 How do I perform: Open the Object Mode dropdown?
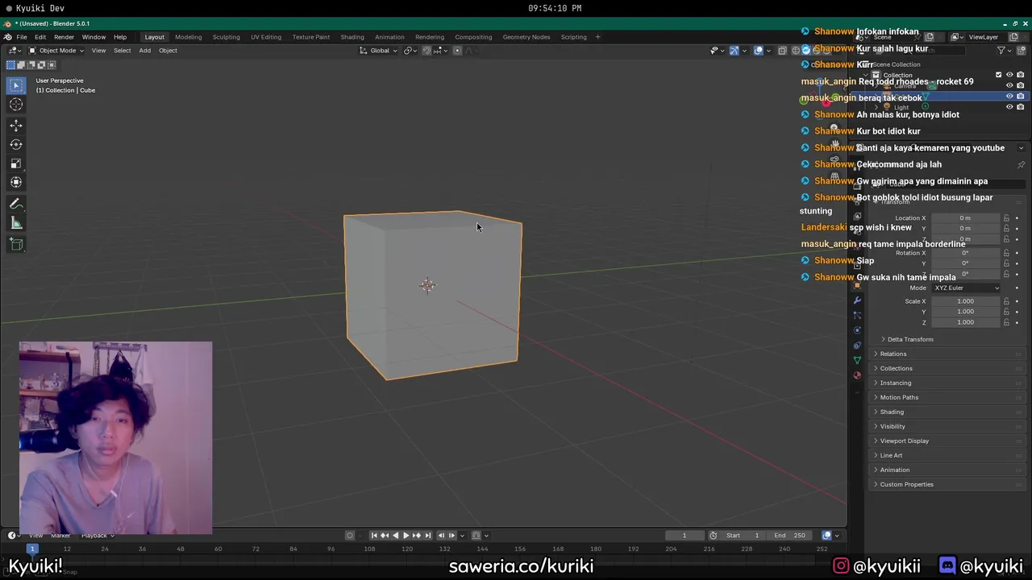tap(56, 50)
